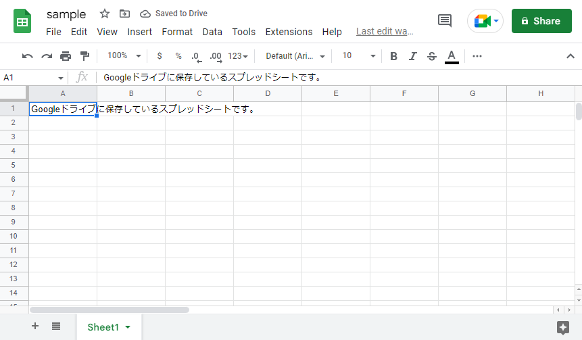Click the select all corner box

click(14, 93)
